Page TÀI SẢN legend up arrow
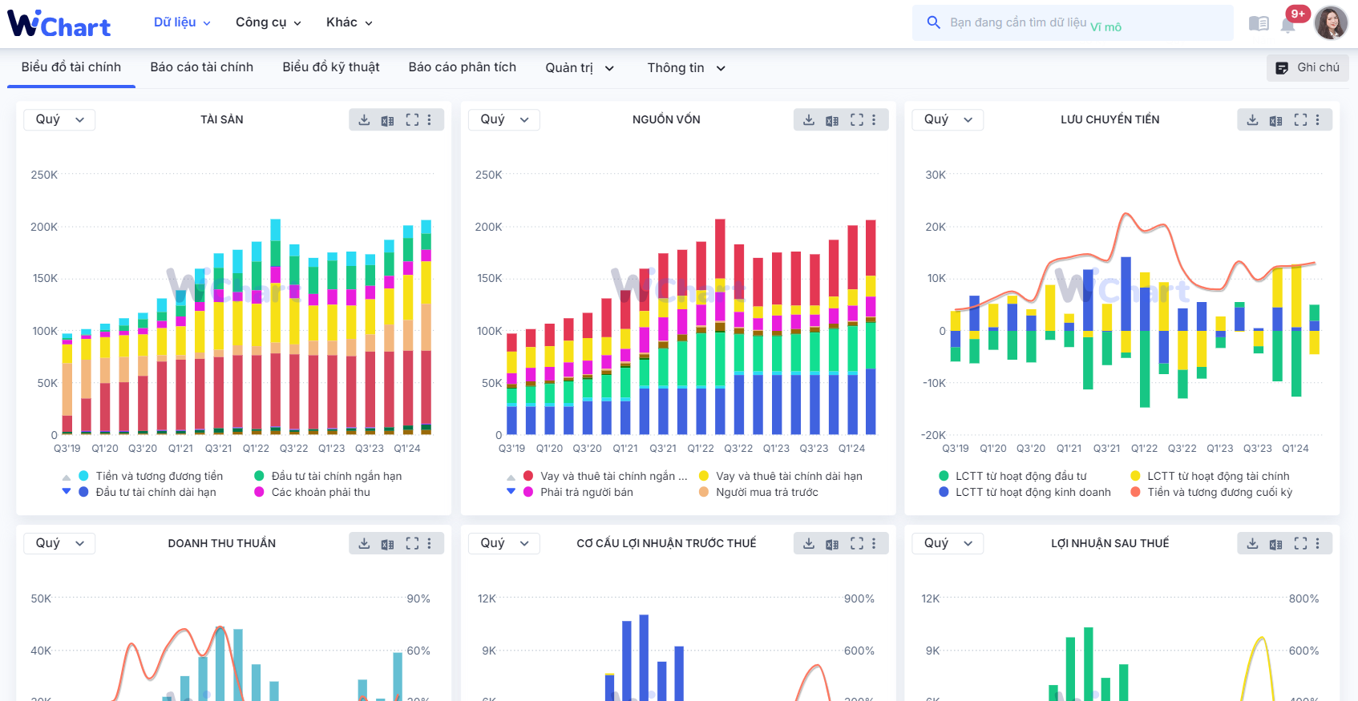Screen dimensions: 1358x701 click(x=67, y=477)
